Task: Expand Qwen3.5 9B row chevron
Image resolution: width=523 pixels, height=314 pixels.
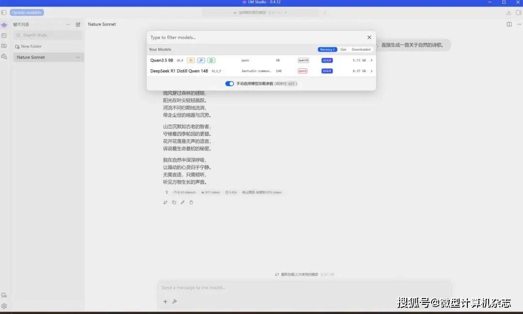Action: click(x=371, y=60)
